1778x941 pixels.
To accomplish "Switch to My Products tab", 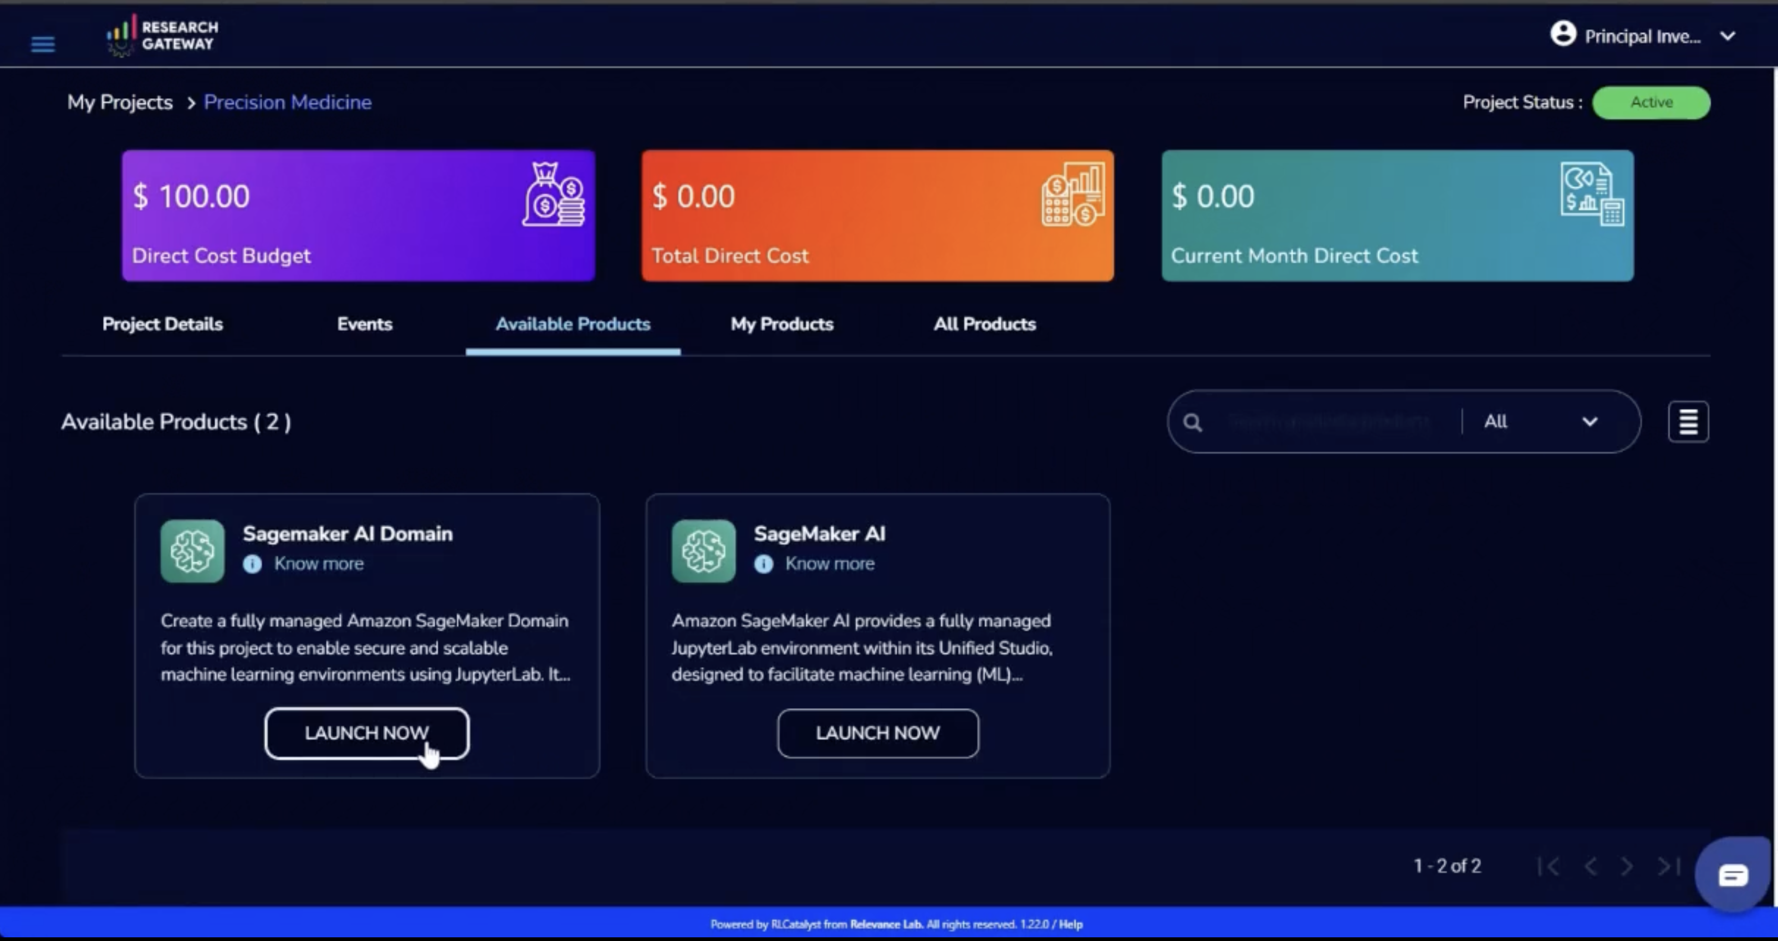I will 781,324.
